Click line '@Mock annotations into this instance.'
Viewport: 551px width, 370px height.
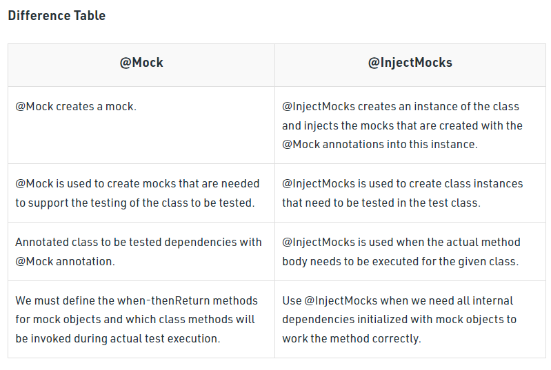pyautogui.click(x=380, y=144)
